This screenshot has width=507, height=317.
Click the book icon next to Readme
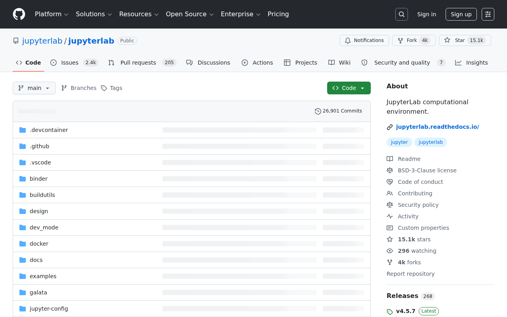390,159
